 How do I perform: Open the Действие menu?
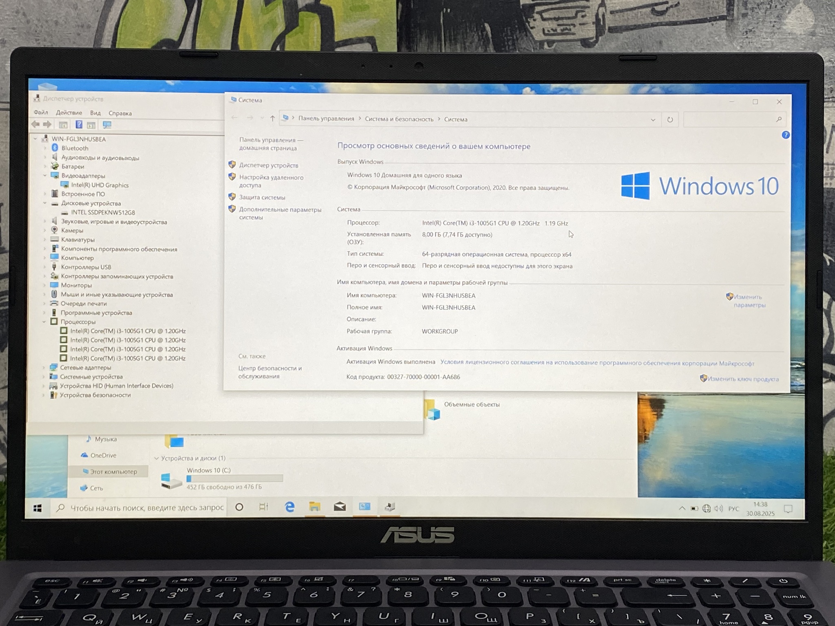click(x=68, y=113)
